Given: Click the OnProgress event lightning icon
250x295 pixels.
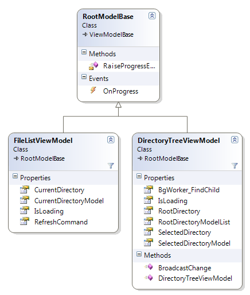Looking at the screenshot, I should click(x=93, y=90).
